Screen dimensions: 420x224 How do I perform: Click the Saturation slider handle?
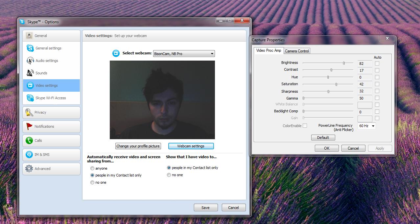coord(336,84)
